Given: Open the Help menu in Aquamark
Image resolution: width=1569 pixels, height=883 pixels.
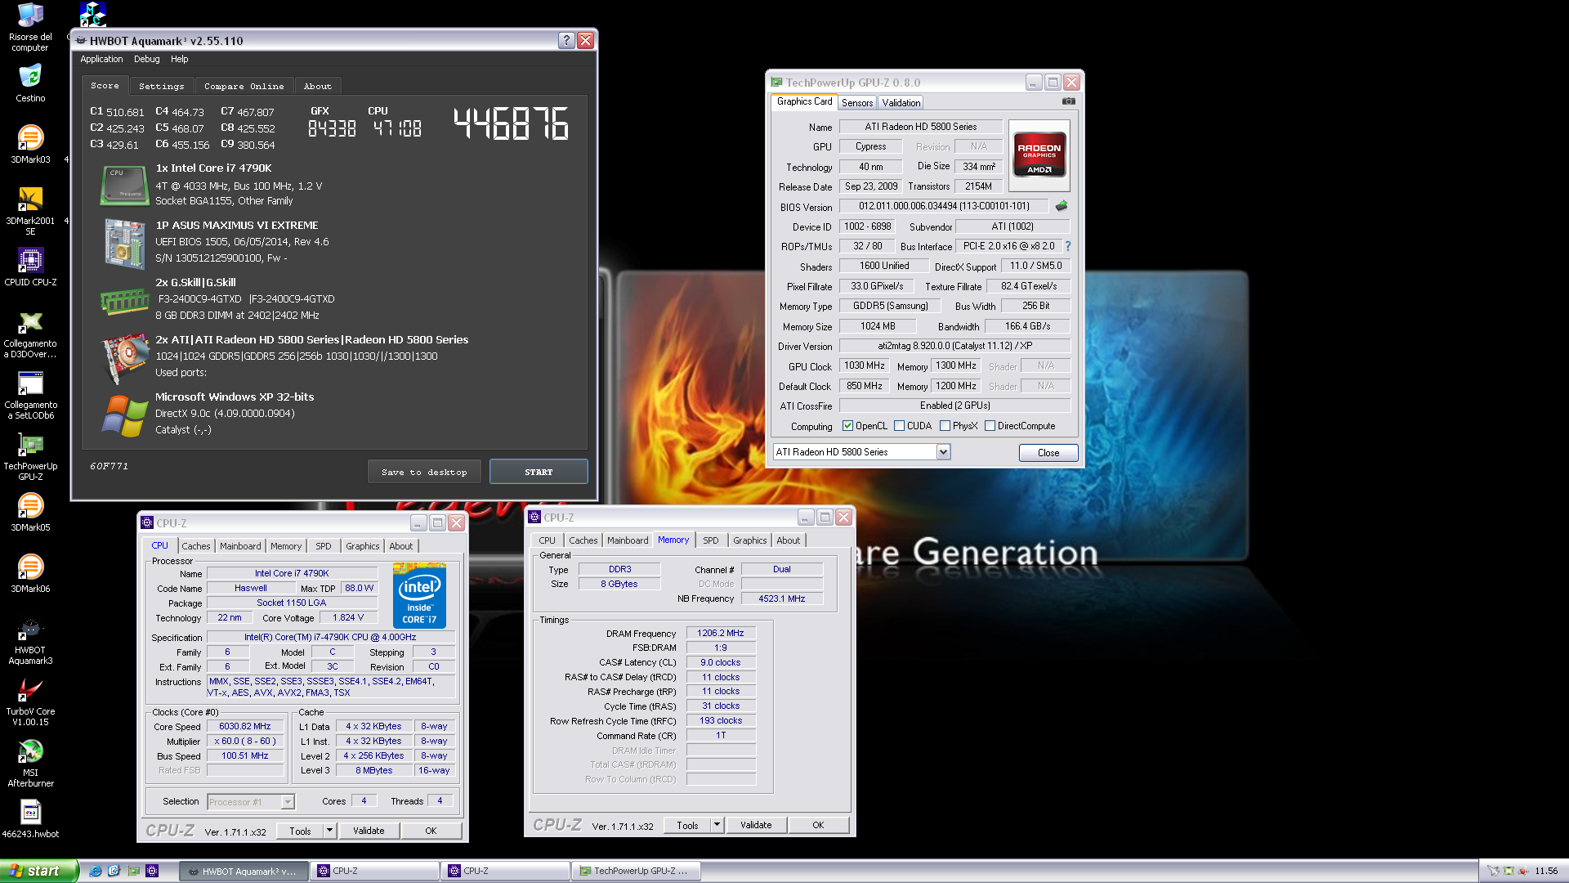Looking at the screenshot, I should coord(180,59).
